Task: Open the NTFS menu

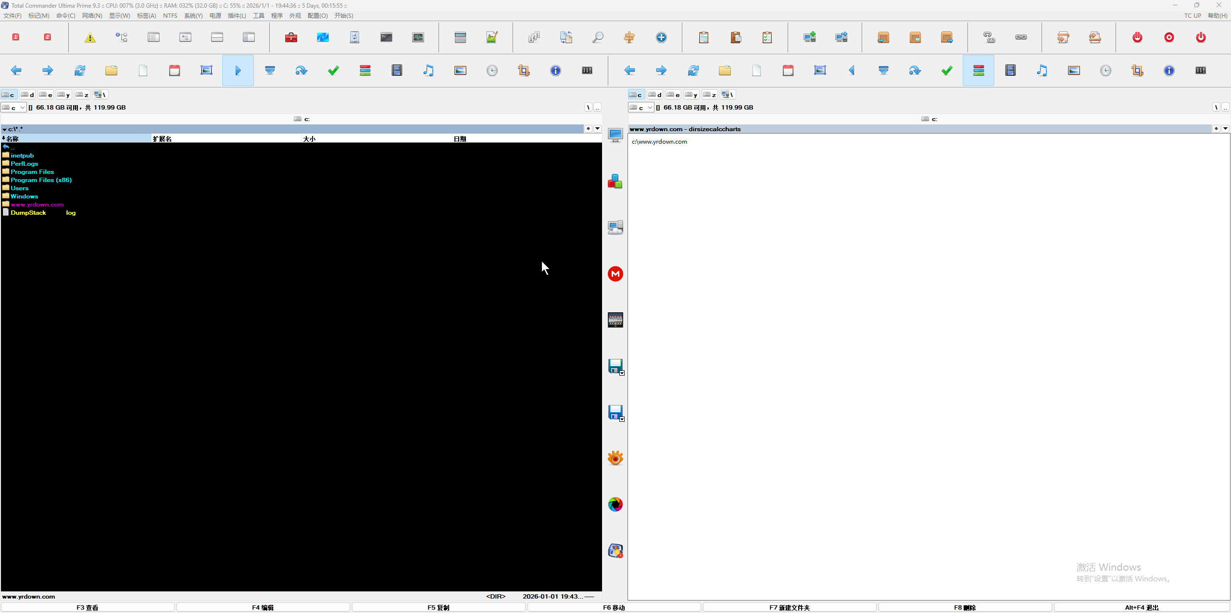Action: click(x=170, y=15)
